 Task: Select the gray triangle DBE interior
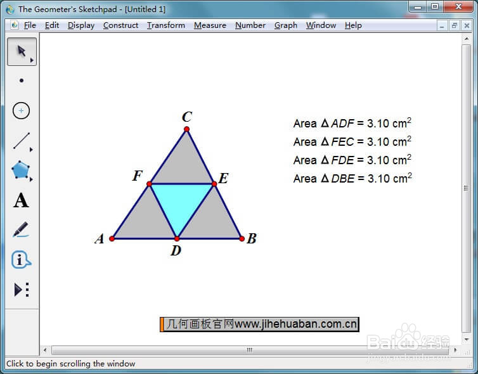click(211, 221)
